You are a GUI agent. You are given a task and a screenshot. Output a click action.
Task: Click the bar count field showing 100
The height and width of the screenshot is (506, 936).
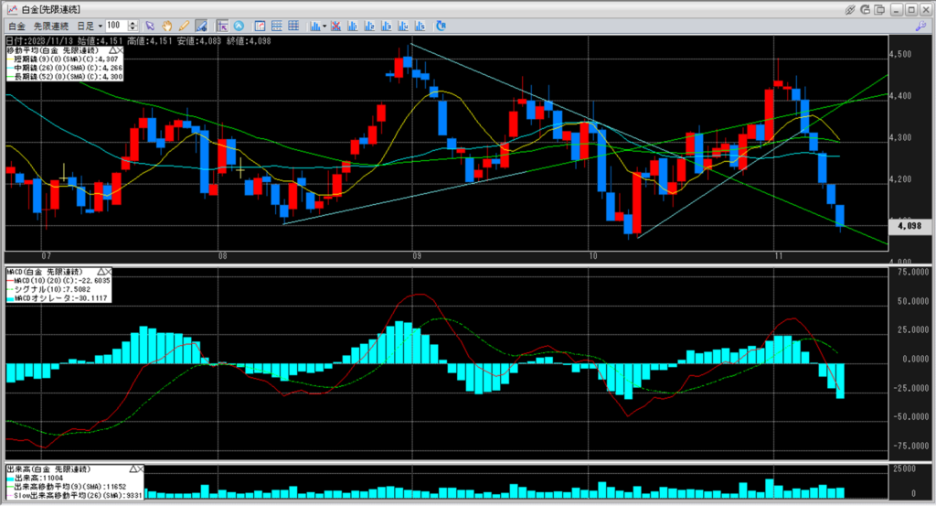tap(117, 26)
